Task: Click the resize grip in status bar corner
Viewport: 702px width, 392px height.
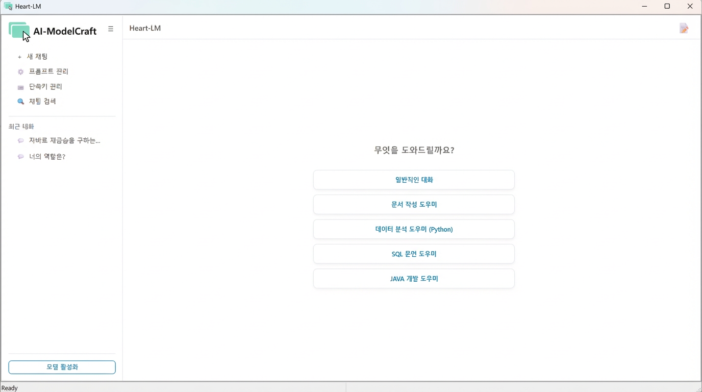Action: pos(698,388)
